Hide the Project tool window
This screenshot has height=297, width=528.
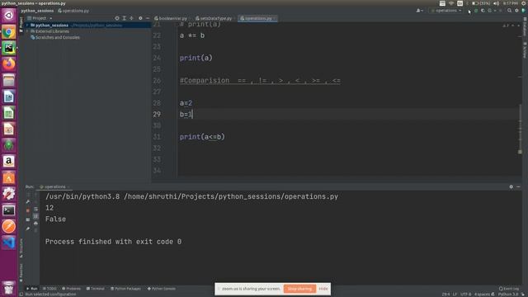pyautogui.click(x=148, y=18)
